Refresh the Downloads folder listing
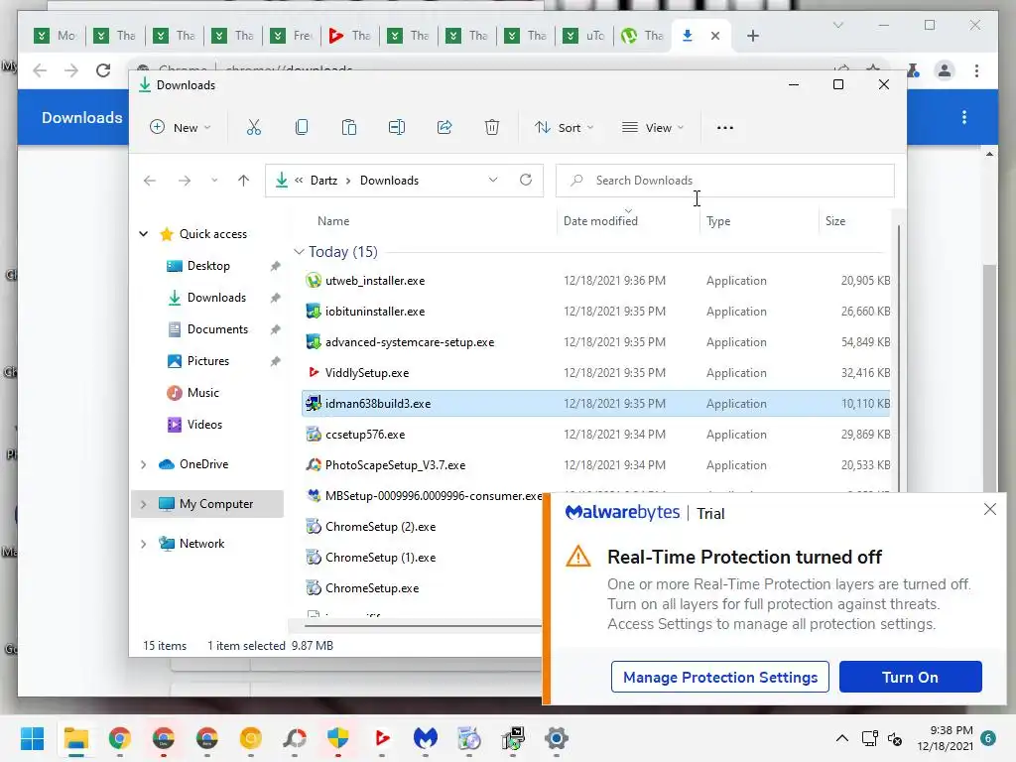 [x=526, y=180]
